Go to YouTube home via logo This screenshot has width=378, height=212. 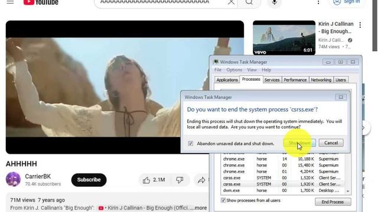[x=41, y=2]
